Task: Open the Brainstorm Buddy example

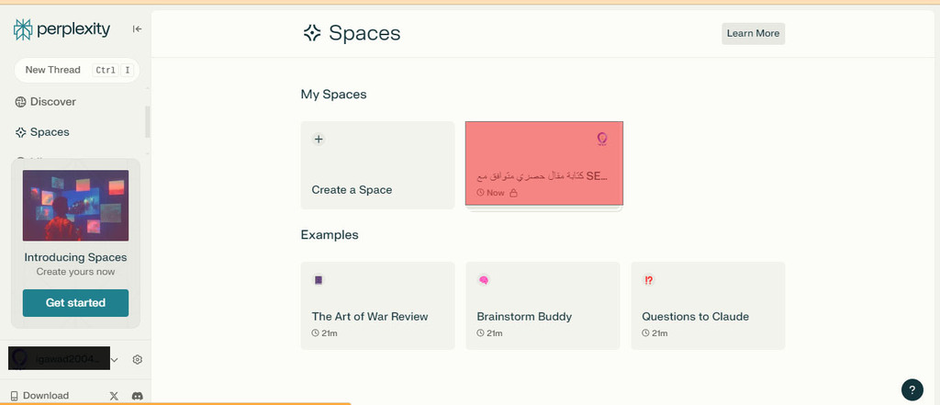Action: click(x=543, y=306)
